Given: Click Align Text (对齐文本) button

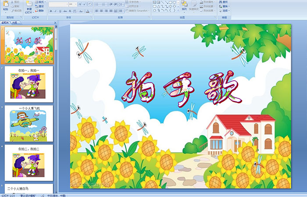Looking at the screenshot, I should [x=133, y=6].
